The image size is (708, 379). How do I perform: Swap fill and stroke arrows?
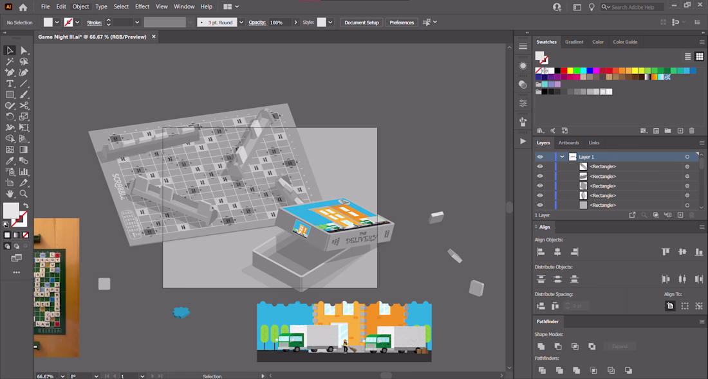(x=26, y=206)
